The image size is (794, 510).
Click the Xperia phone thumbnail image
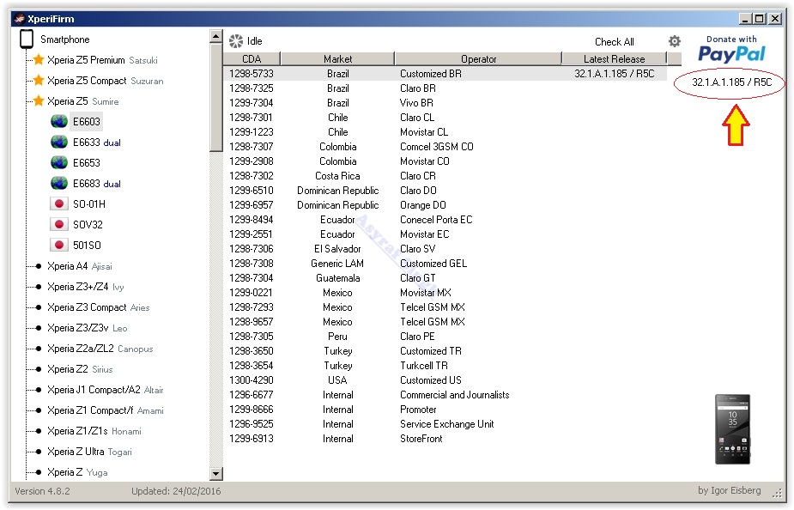[x=732, y=429]
